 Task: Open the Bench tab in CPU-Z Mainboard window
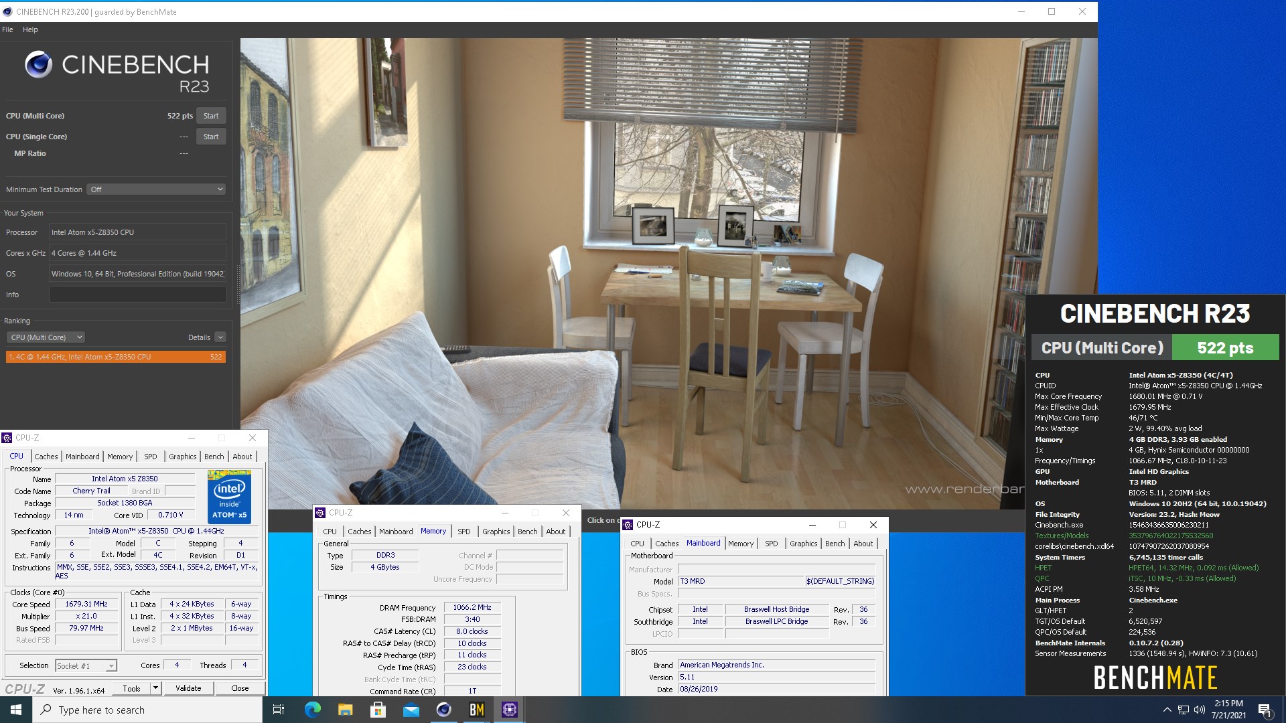tap(835, 544)
